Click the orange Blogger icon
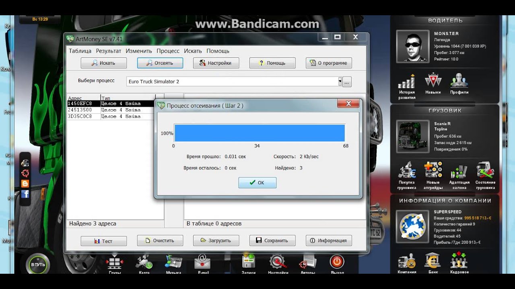The image size is (515, 289). click(25, 184)
